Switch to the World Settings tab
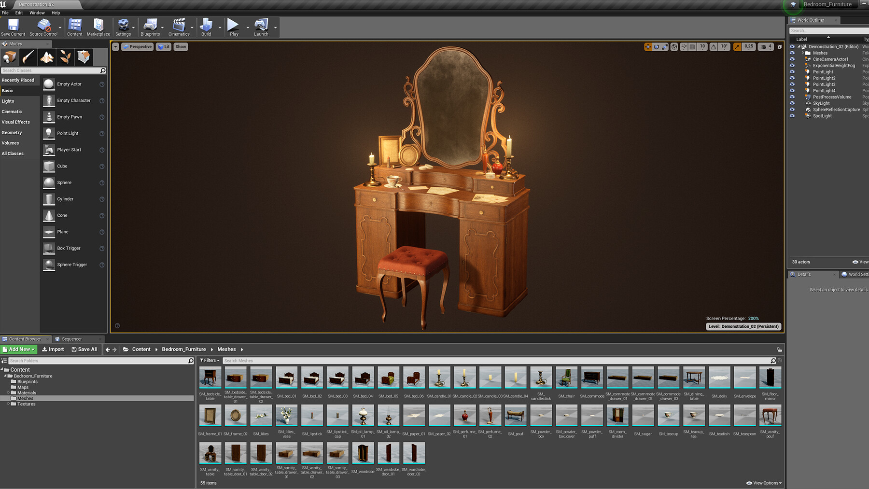 855,274
